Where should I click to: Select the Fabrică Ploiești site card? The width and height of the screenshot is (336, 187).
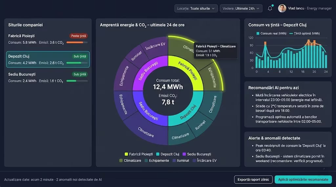[x=48, y=39]
